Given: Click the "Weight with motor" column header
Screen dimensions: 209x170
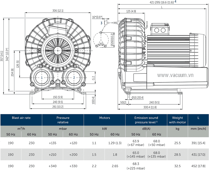Looking at the screenshot, I should pyautogui.click(x=177, y=120).
